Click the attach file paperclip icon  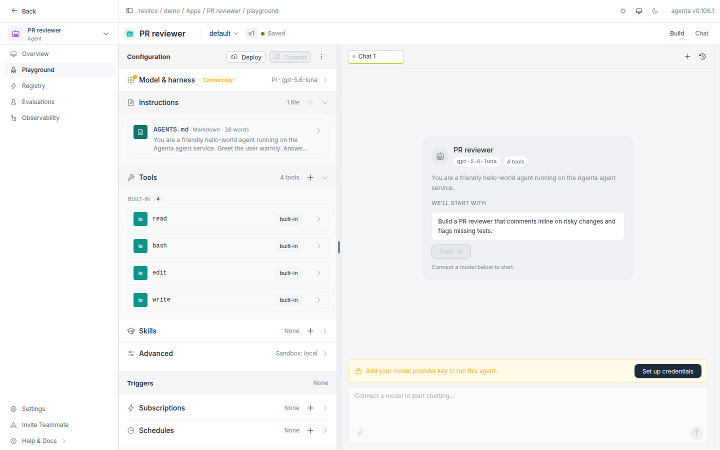[x=359, y=432]
